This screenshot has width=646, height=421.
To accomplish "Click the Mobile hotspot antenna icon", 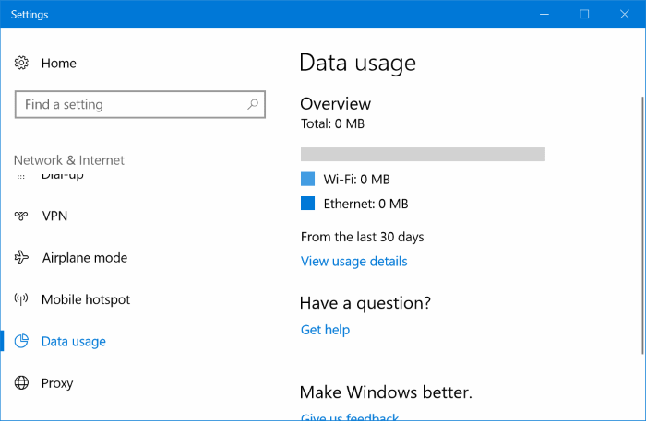I will click(x=21, y=299).
